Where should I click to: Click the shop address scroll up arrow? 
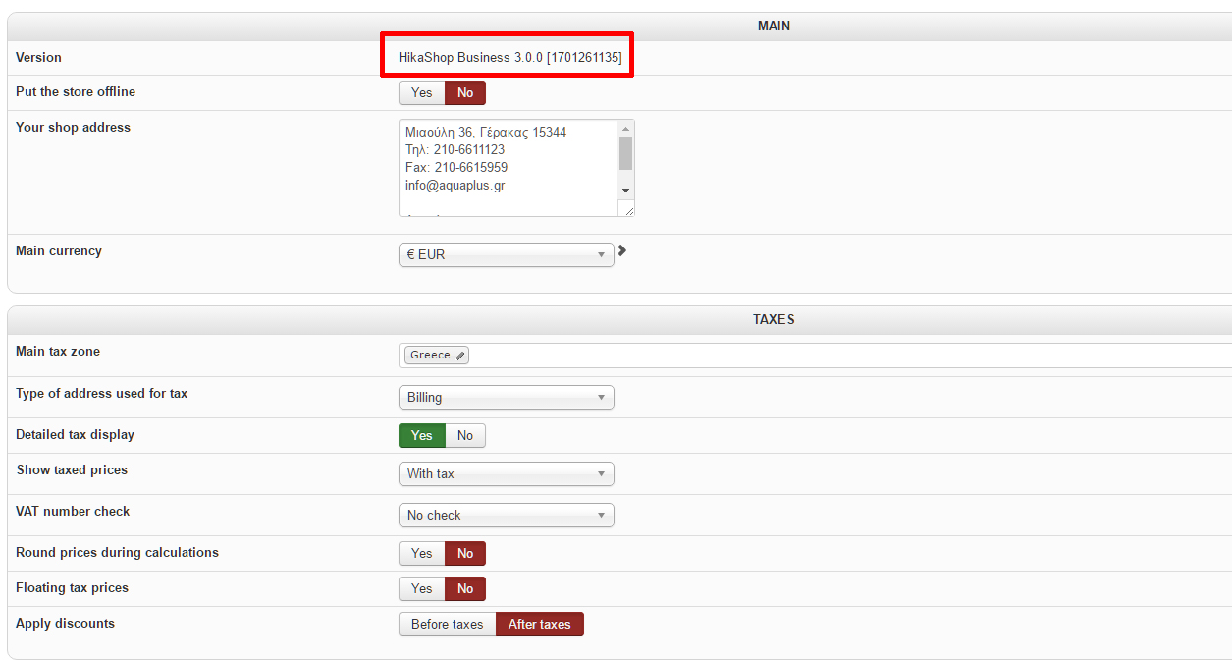click(626, 128)
